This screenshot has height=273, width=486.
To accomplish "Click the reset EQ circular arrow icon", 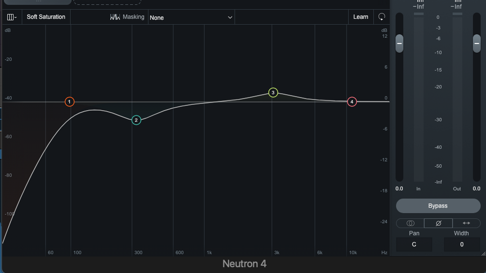I will pyautogui.click(x=382, y=17).
